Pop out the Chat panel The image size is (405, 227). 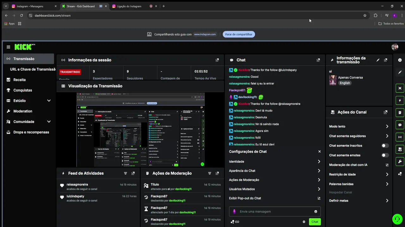point(318,60)
